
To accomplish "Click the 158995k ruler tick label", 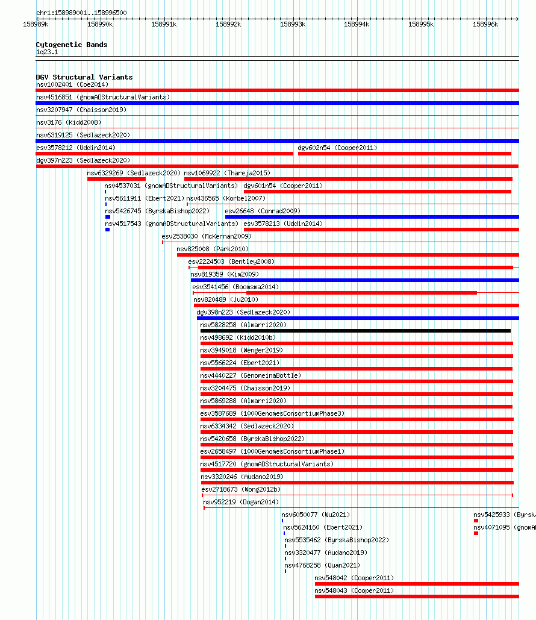I will tap(421, 25).
